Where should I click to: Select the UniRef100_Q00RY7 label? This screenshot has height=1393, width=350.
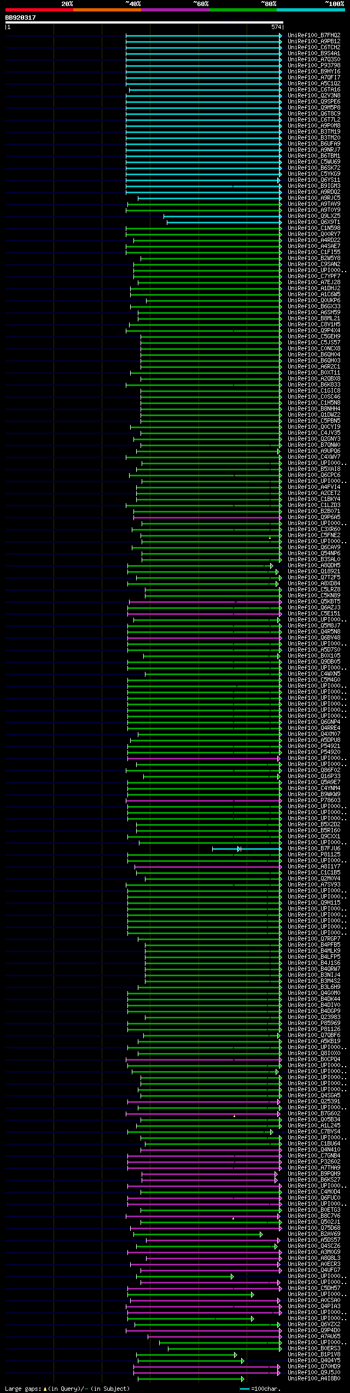tap(314, 234)
